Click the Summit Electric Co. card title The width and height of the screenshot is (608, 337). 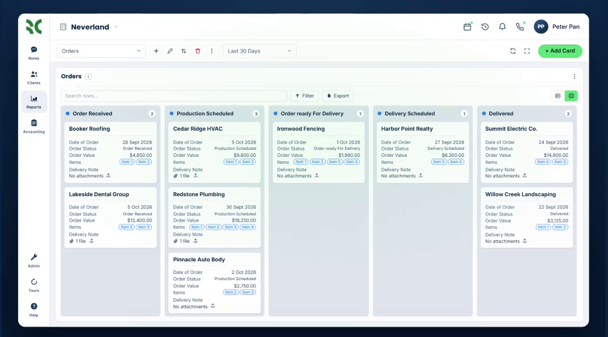click(x=511, y=129)
